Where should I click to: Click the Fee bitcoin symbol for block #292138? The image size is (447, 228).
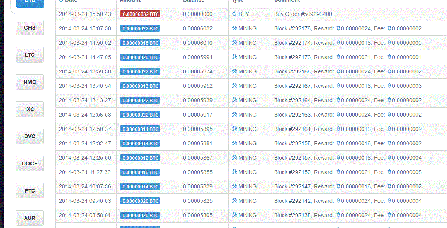click(x=389, y=215)
